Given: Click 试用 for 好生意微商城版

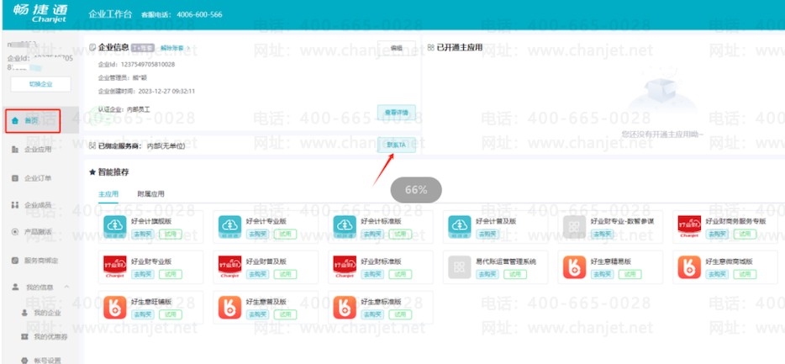Looking at the screenshot, I should coord(745,274).
